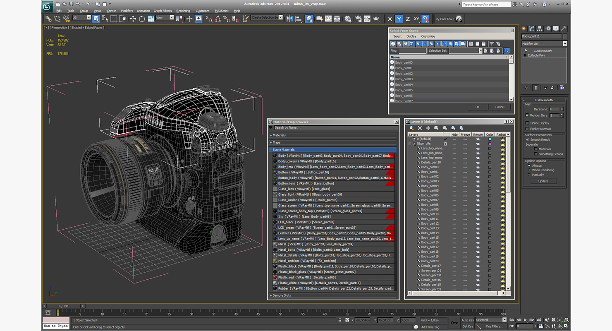Enable the Explicit Normals checkbox
Image resolution: width=612 pixels, height=331 pixels.
pos(527,129)
